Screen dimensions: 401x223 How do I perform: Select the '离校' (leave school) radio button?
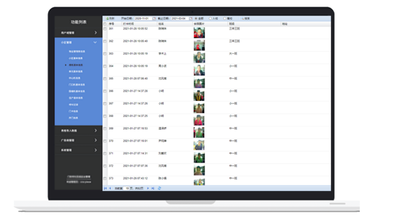click(x=225, y=18)
